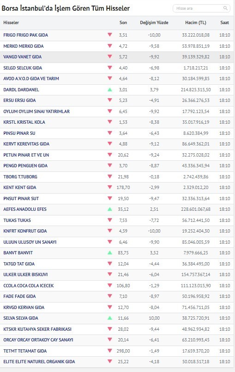Open TATGD TAT GIDA stock link

[x=19, y=264]
